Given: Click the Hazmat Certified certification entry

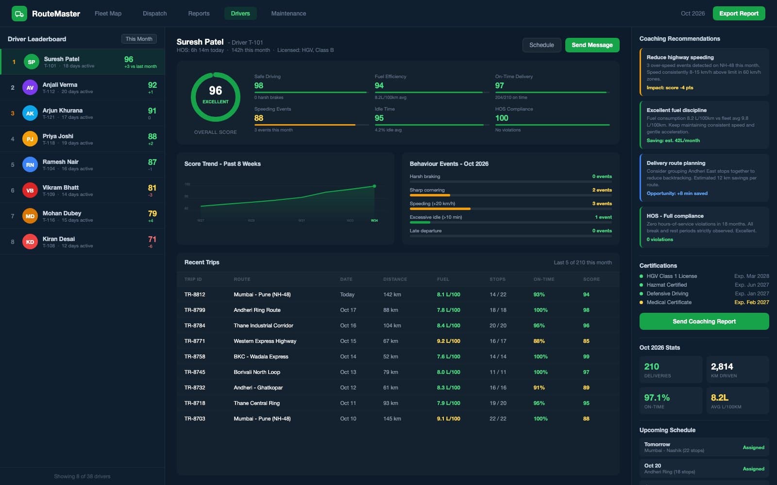Looking at the screenshot, I should 704,285.
